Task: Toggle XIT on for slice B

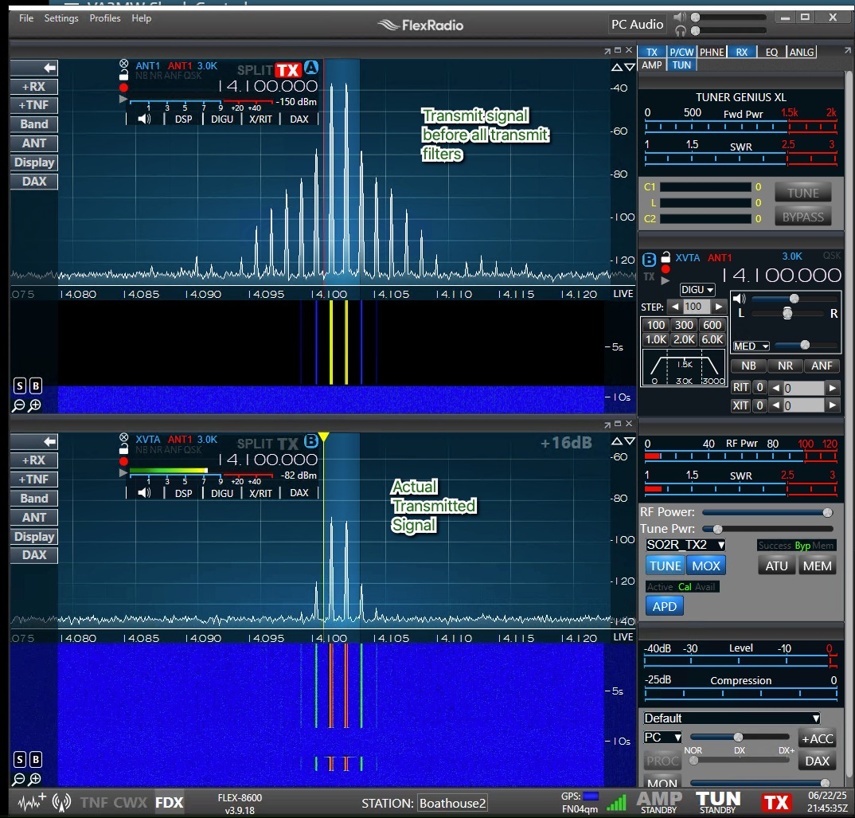Action: tap(740, 405)
